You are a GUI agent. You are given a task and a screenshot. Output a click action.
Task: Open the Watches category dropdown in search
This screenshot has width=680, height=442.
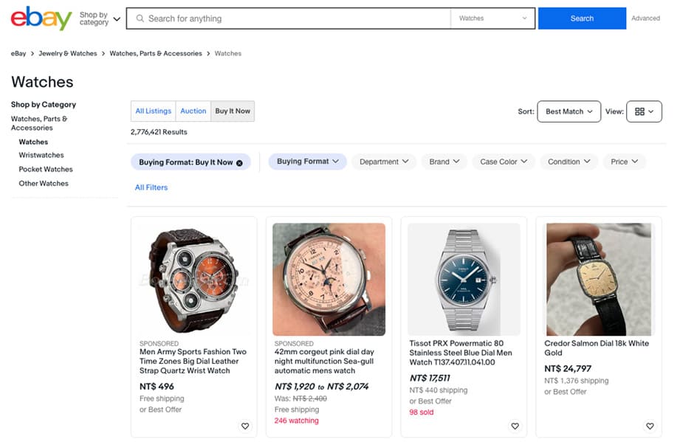492,18
